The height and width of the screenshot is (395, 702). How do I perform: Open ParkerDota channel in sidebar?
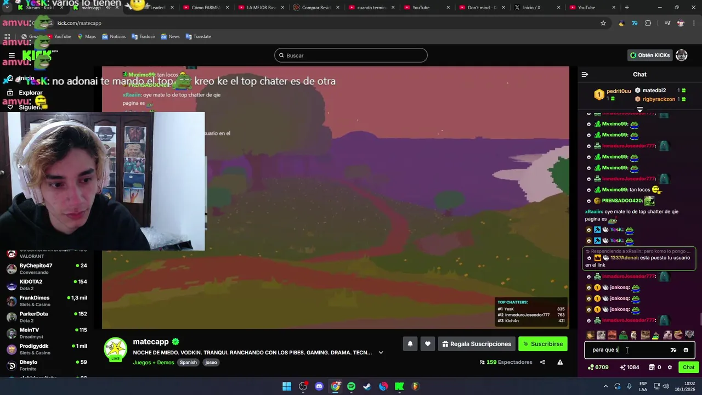pos(47,317)
